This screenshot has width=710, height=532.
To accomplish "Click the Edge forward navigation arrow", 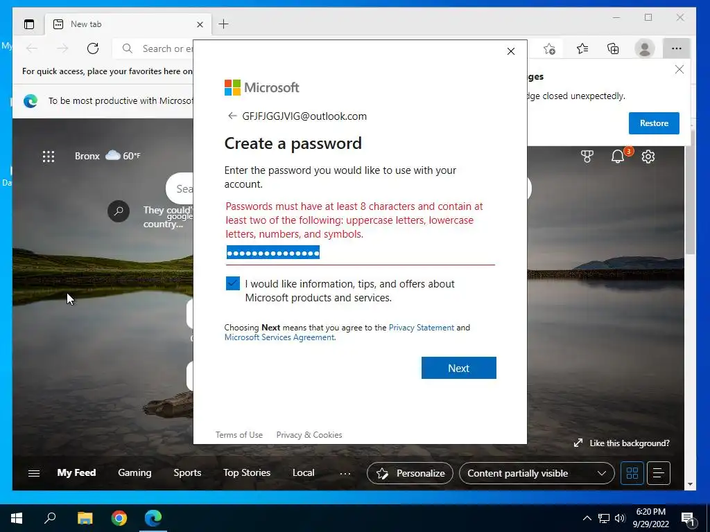I will pyautogui.click(x=62, y=48).
